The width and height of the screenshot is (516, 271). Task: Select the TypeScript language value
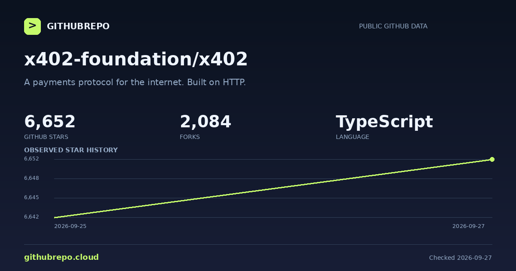pos(384,122)
